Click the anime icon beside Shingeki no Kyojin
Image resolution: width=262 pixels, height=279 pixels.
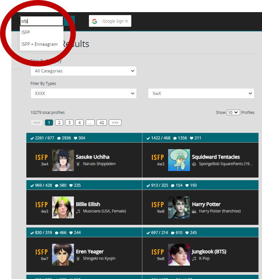click(78, 259)
